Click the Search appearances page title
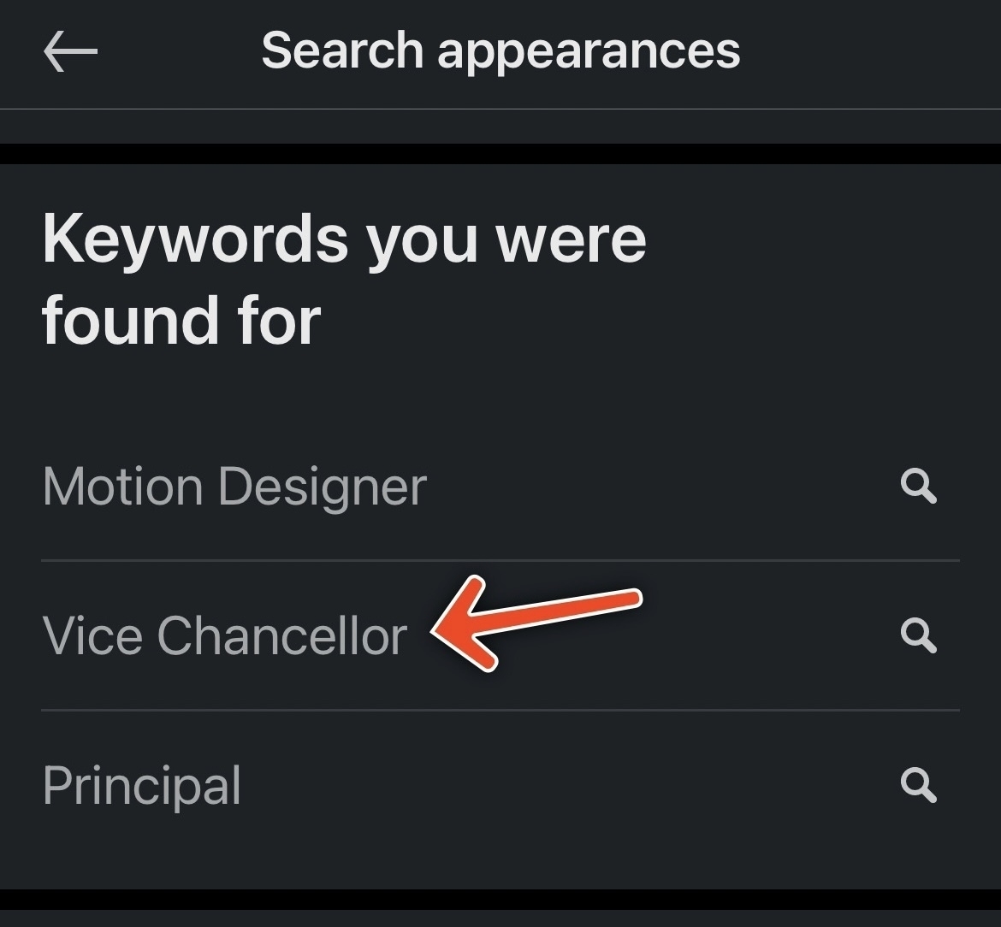Screen dimensions: 1001x927 click(x=500, y=50)
